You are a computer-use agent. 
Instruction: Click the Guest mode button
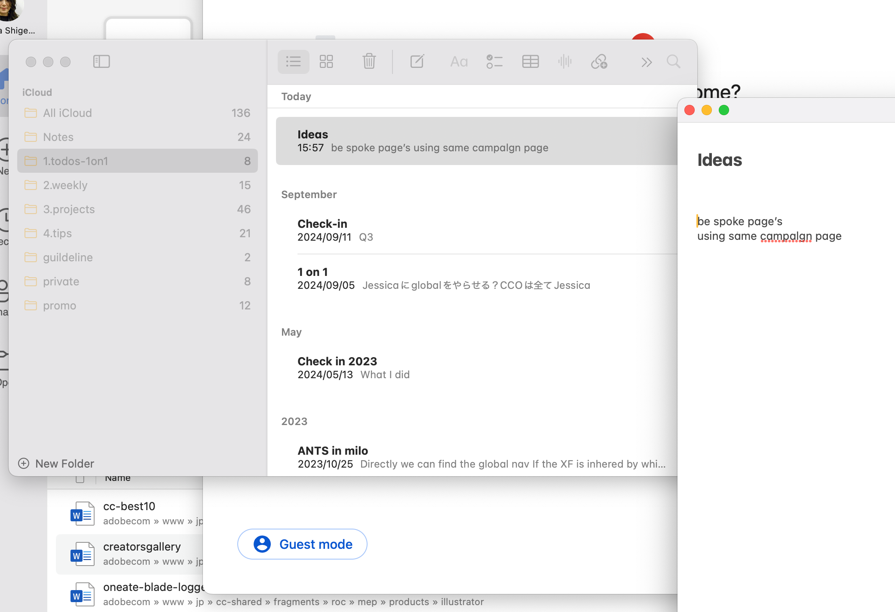tap(302, 544)
